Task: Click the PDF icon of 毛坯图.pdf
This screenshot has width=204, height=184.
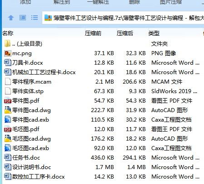Action: pyautogui.click(x=8, y=129)
